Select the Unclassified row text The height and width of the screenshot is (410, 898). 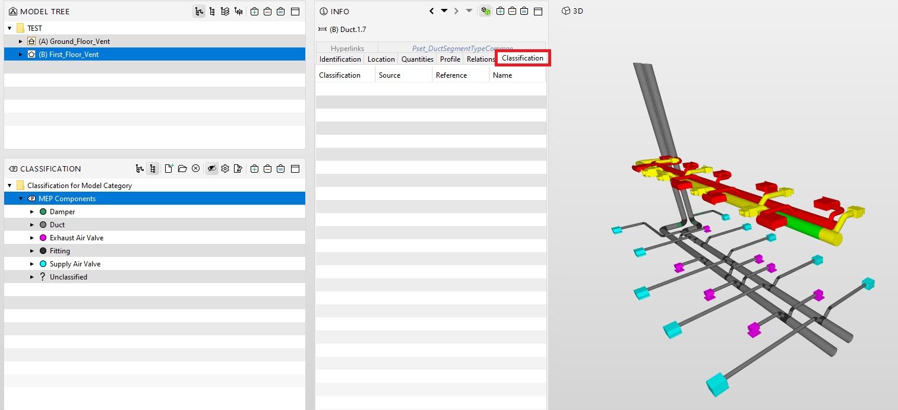[68, 276]
